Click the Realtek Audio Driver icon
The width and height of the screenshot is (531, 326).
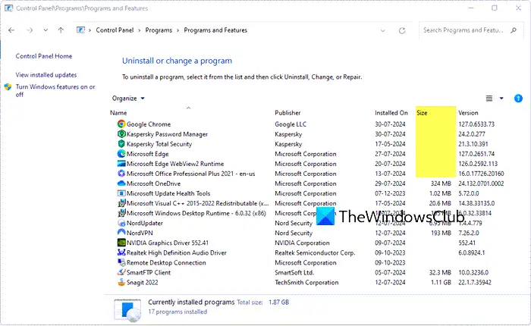click(x=121, y=252)
